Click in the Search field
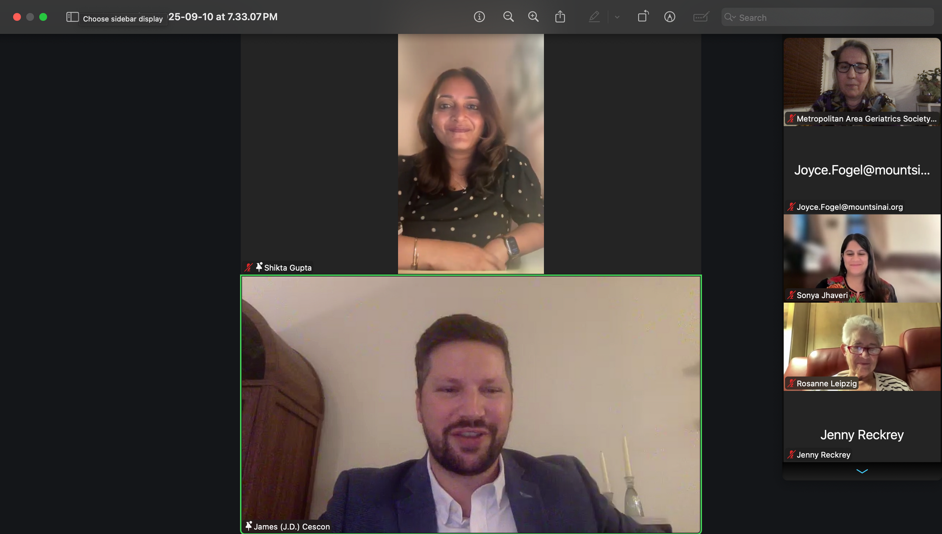 coord(834,18)
